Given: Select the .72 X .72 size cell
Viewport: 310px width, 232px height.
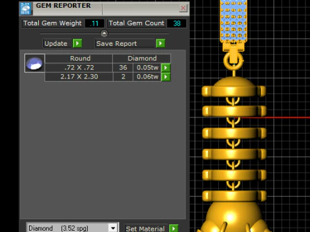Looking at the screenshot, I should point(79,68).
